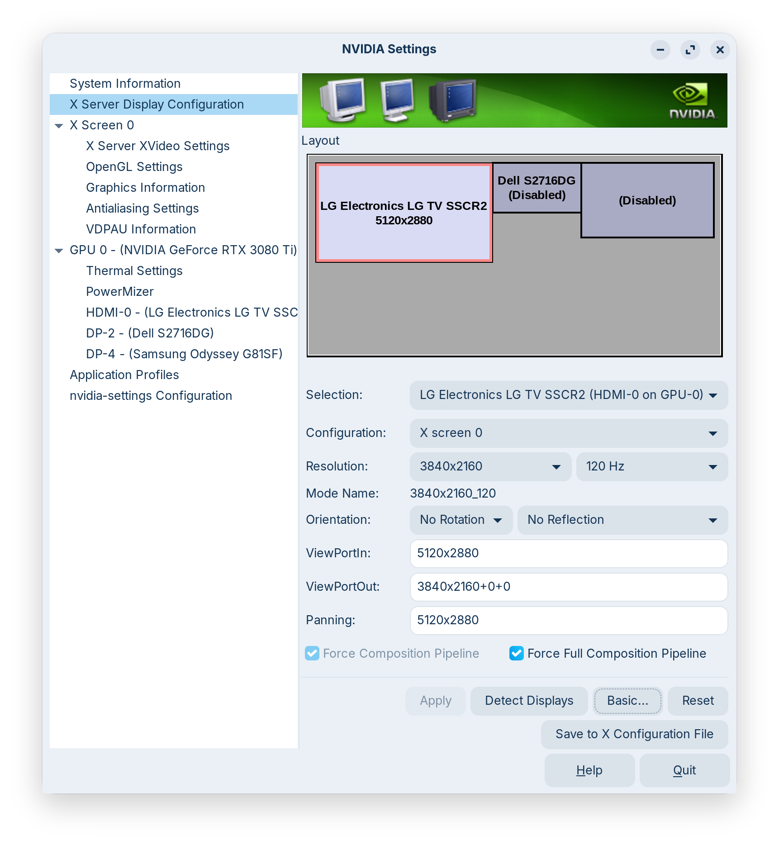Select Thermal Settings in sidebar
779x845 pixels.
[x=134, y=271]
